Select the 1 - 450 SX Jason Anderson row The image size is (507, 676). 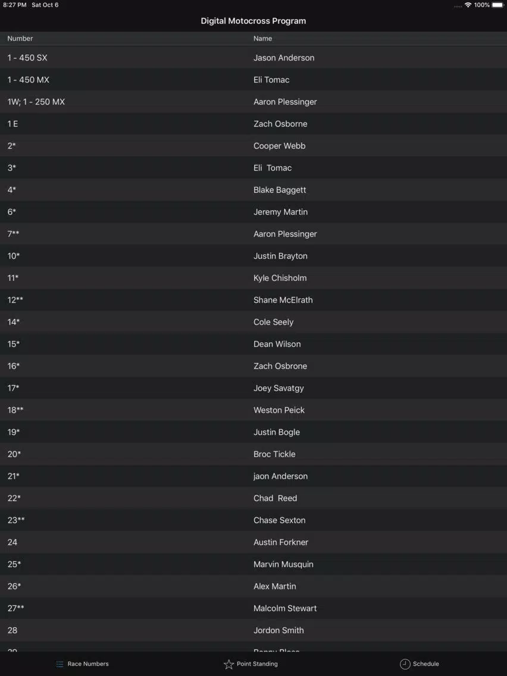(x=253, y=58)
